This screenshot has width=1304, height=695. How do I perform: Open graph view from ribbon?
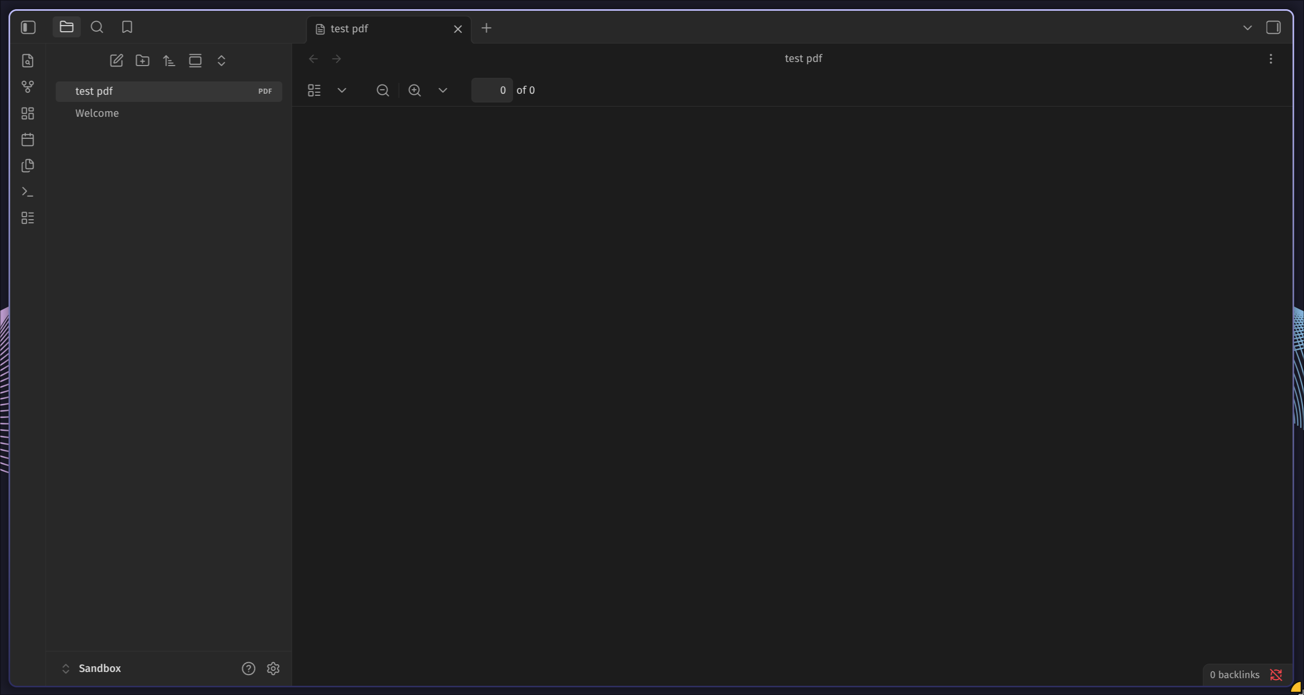[x=28, y=87]
